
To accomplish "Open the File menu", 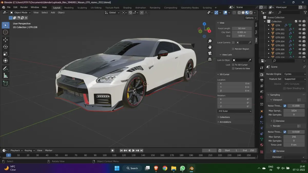I will click(9, 7).
